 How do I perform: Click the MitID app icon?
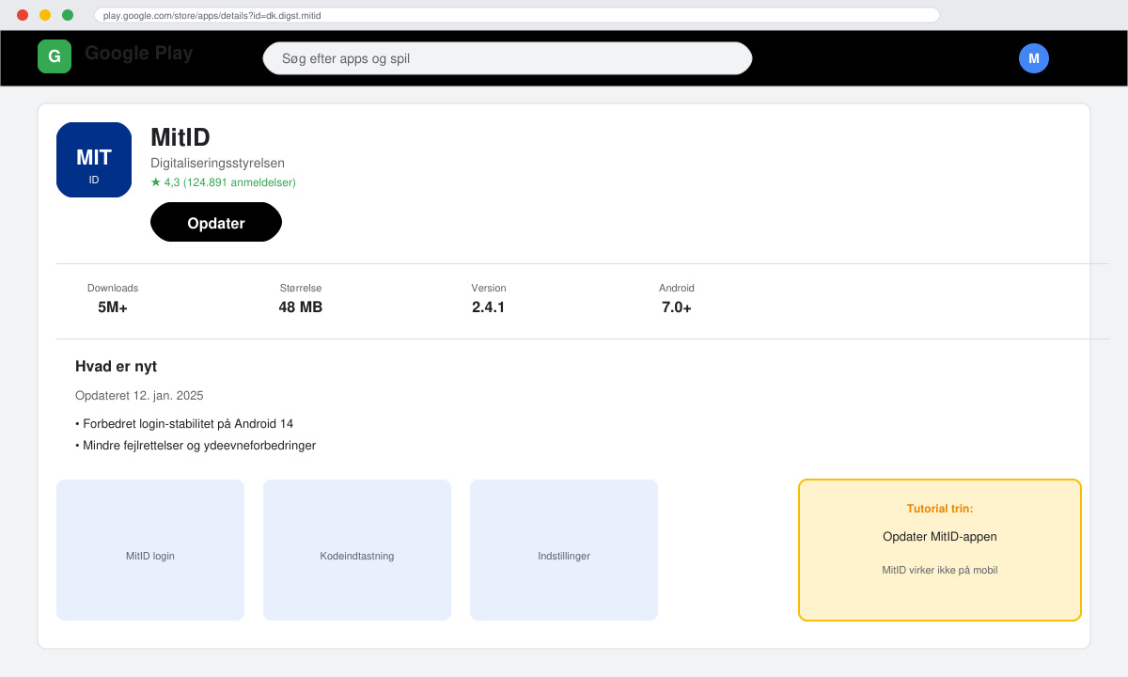coord(94,160)
